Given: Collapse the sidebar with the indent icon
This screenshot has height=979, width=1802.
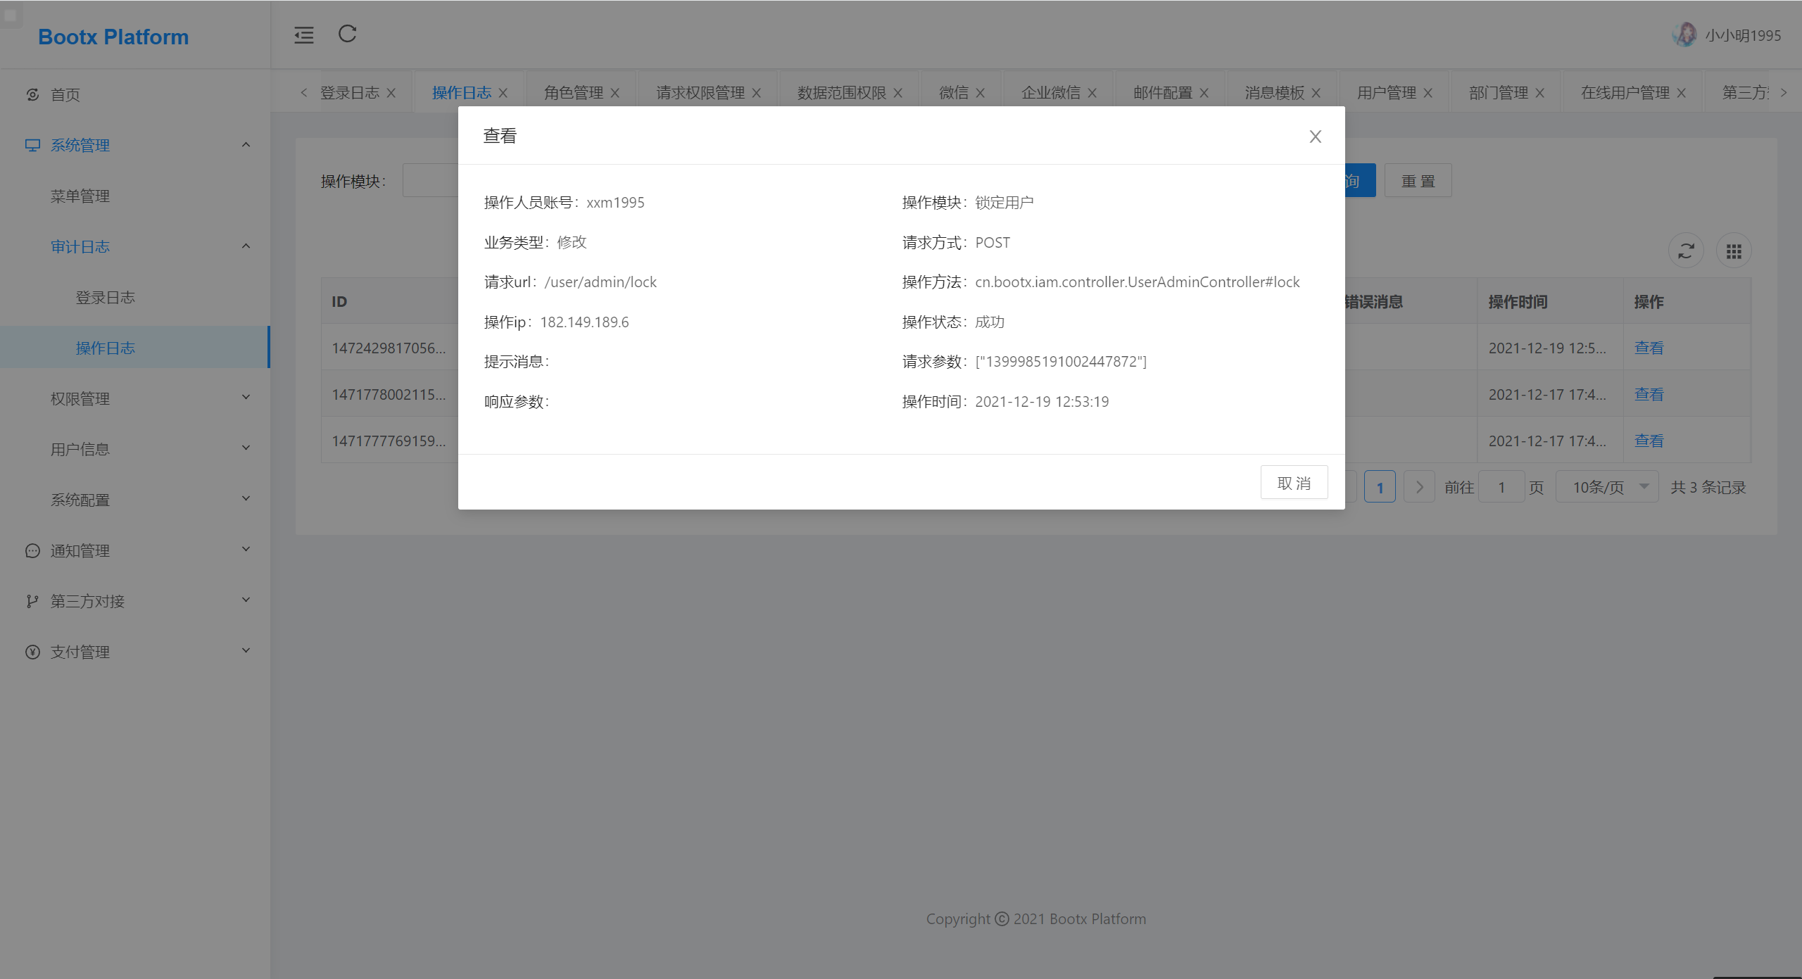Looking at the screenshot, I should pyautogui.click(x=303, y=35).
